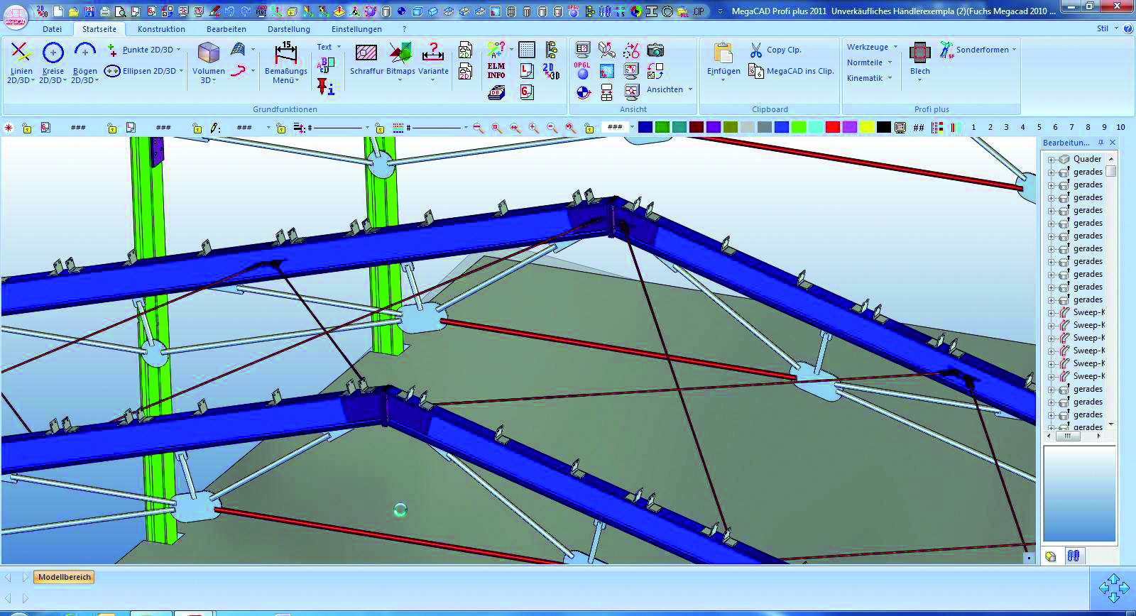Expand the Werkzeuge dropdown
Viewport: 1136px width, 616px height.
(872, 47)
